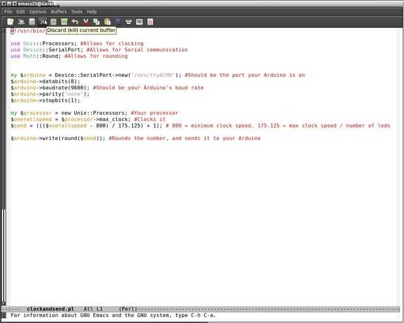
Task: Click the '$processor->max_clock;' text
Action: click(x=96, y=119)
